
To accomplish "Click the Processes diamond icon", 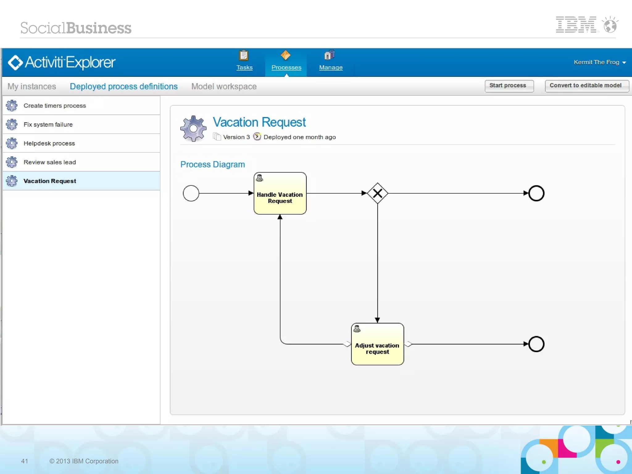I will 285,55.
